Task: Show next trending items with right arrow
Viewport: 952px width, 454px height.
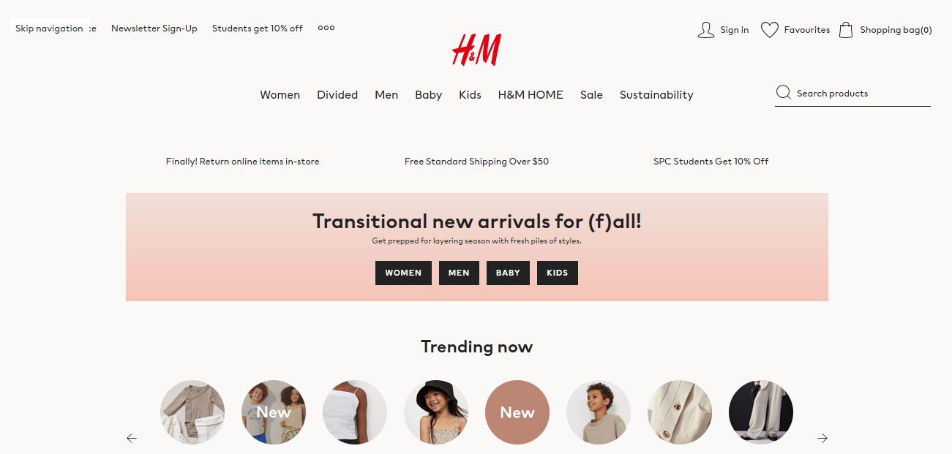Action: (x=822, y=438)
